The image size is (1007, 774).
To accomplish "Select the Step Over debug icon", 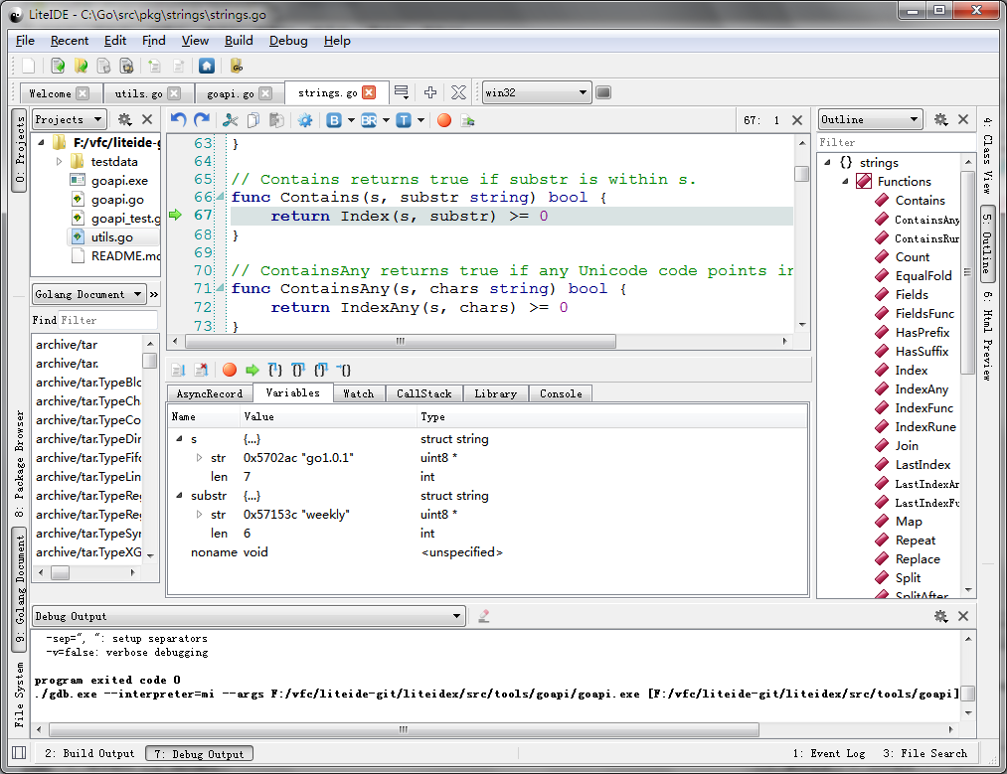I will (297, 370).
